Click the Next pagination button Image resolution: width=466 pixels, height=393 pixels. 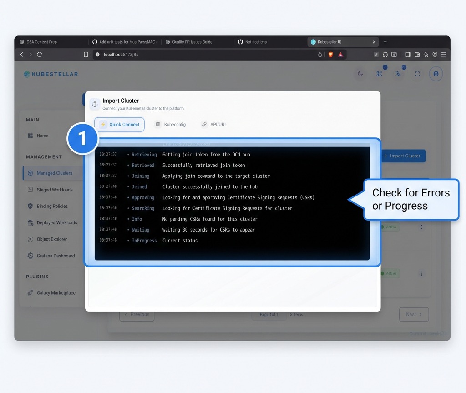[x=413, y=314]
